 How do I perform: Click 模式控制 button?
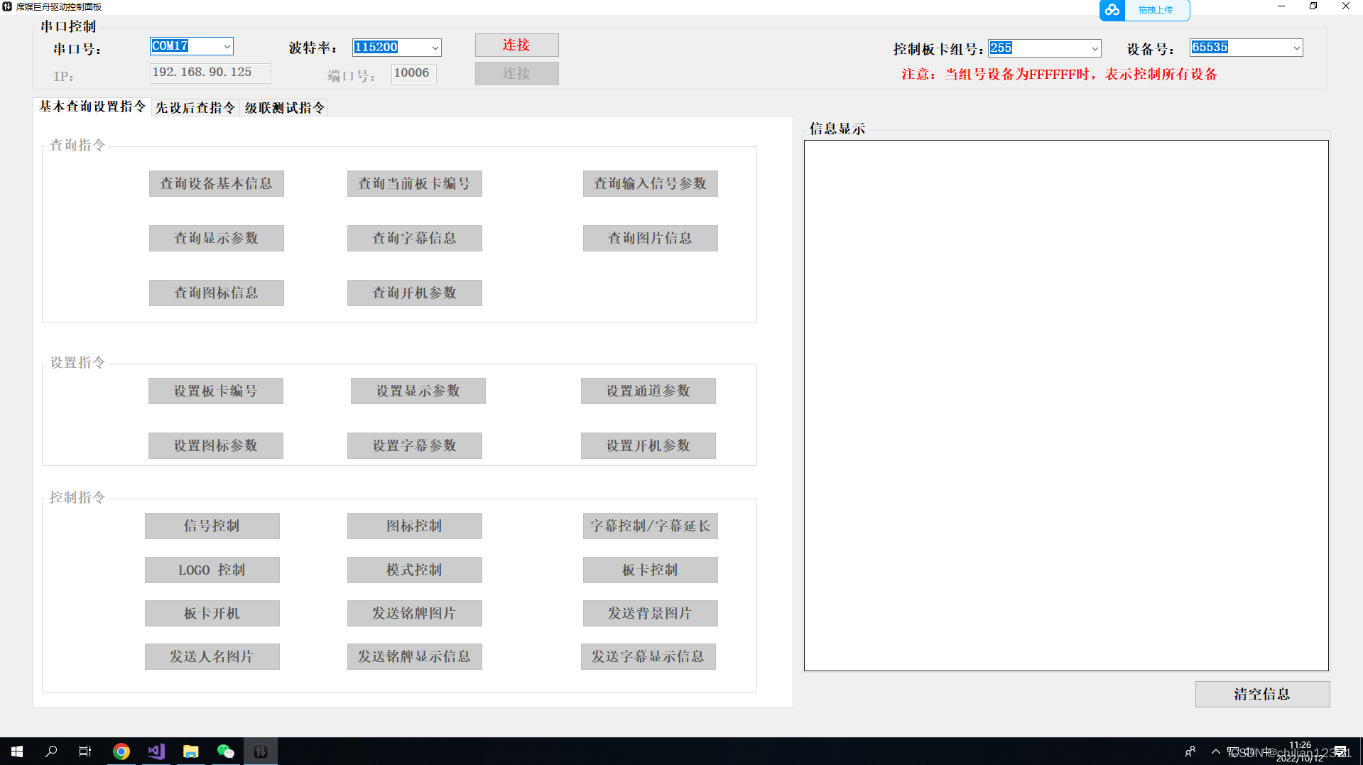[414, 570]
